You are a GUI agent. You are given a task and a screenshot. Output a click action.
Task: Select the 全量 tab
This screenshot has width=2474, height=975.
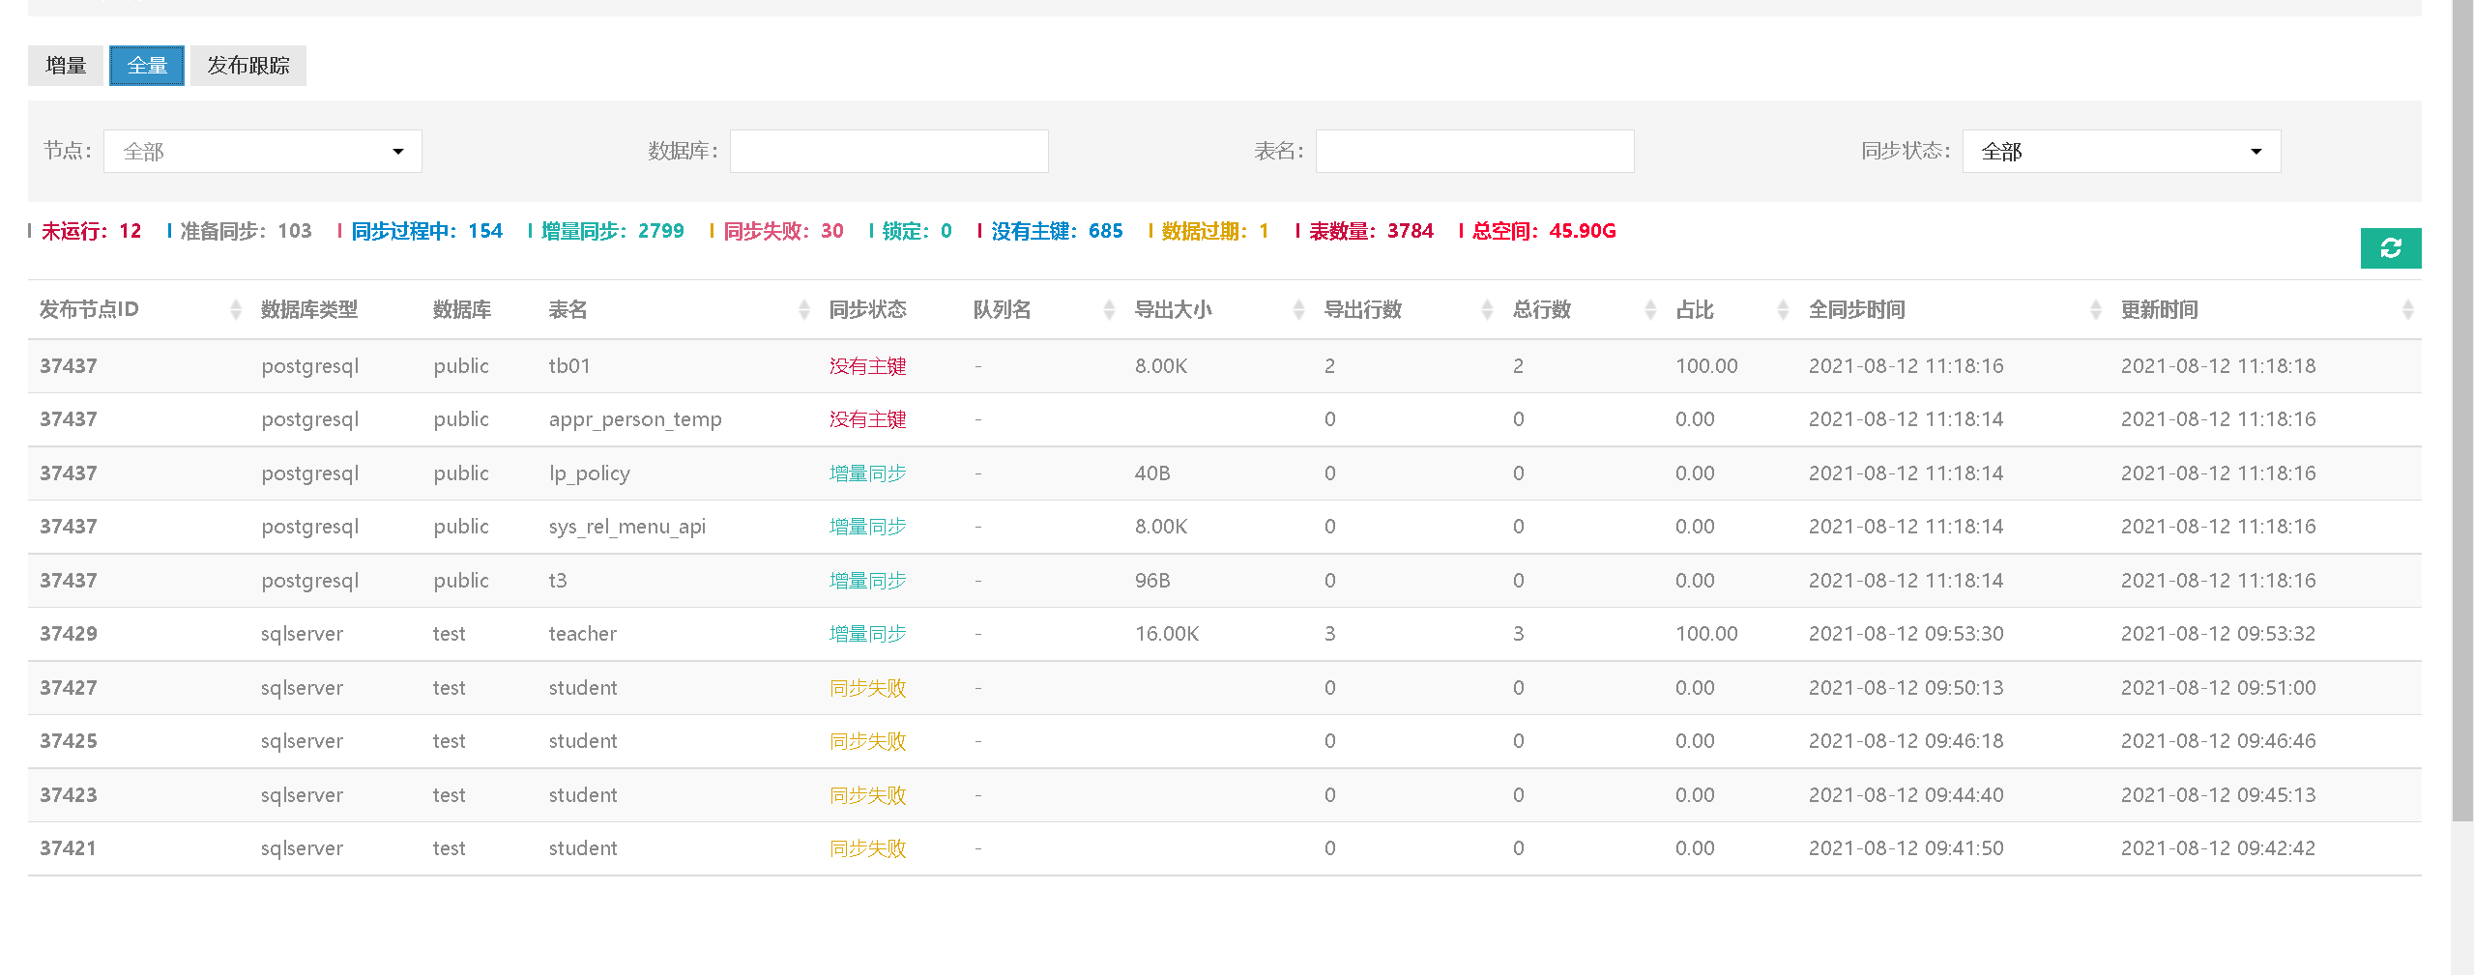147,66
